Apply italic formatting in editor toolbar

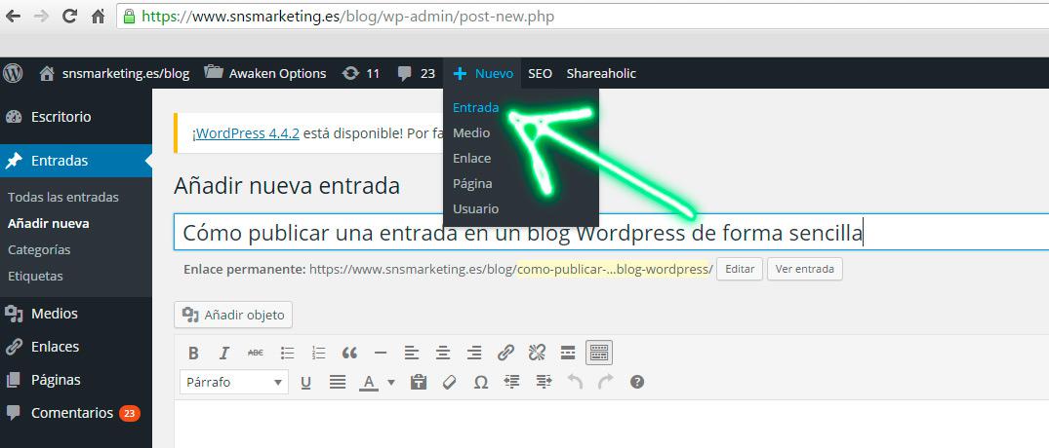[x=224, y=353]
